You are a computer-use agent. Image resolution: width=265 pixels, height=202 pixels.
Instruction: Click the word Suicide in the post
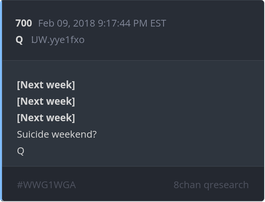click(33, 134)
